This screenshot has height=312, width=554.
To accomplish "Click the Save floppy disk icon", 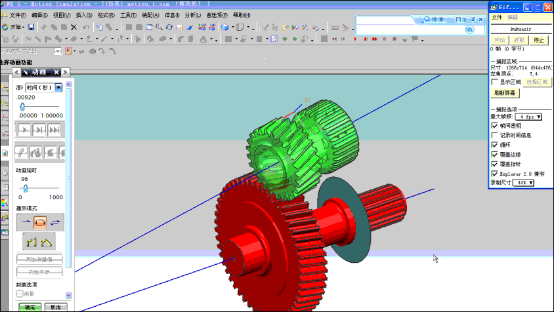I will click(31, 27).
